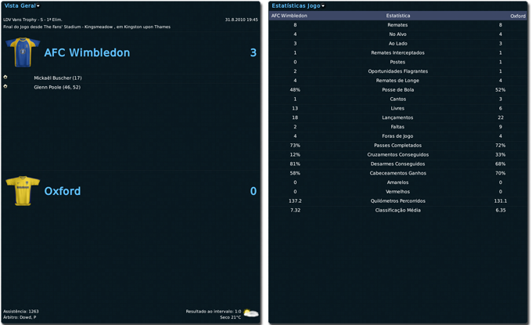Screen dimensions: 532x325
Task: Click the Estatística column header
Action: coord(397,16)
